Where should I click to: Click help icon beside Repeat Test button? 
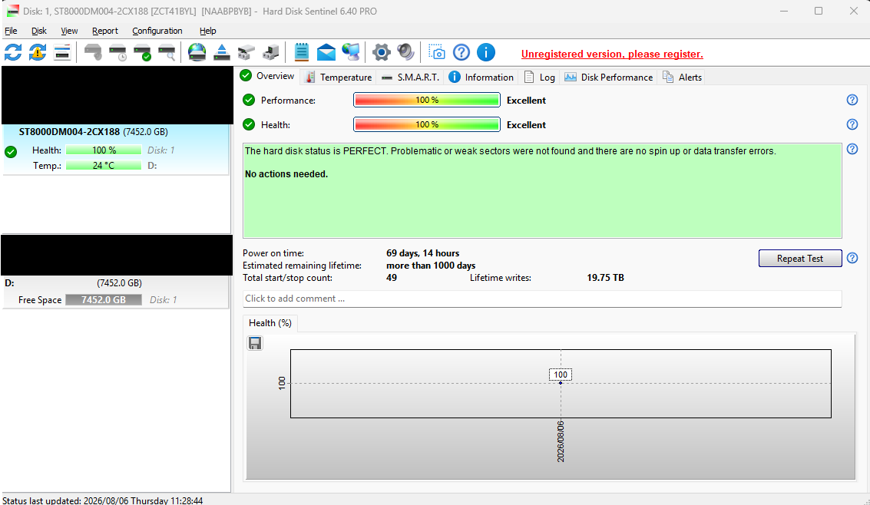[x=852, y=259]
